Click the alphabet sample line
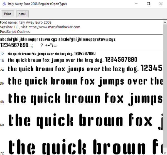The image size is (167, 155). click(x=58, y=40)
